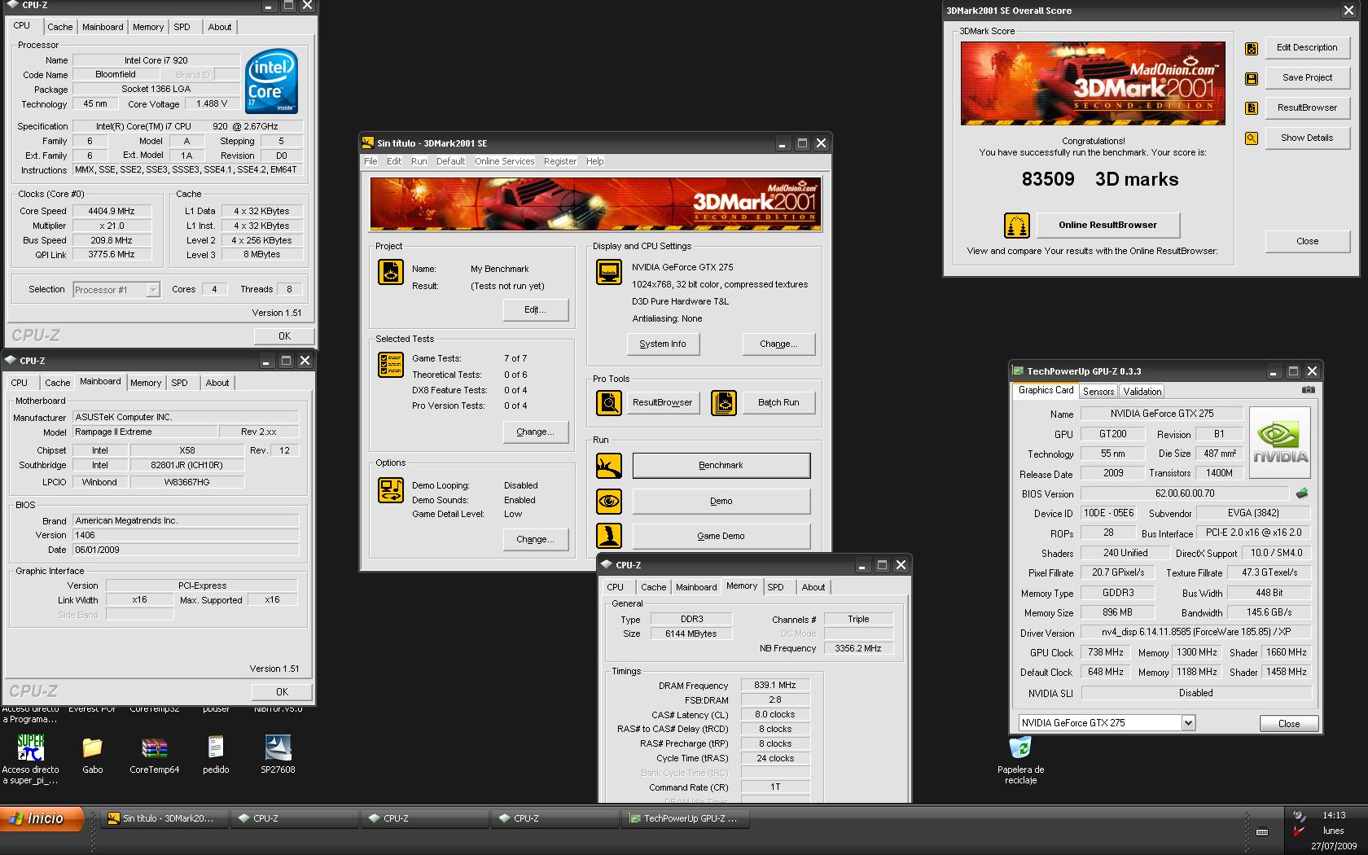Select the SP27608 desktop icon

[x=278, y=748]
